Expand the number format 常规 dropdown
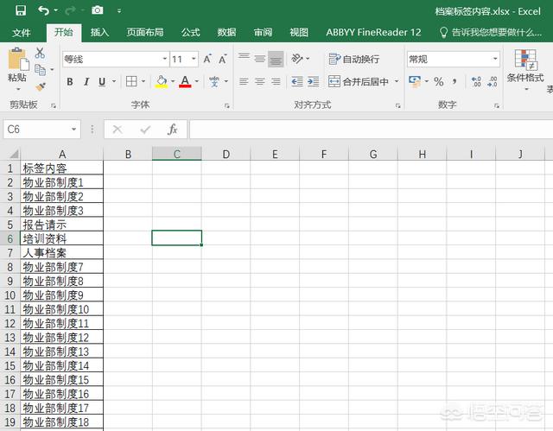The height and width of the screenshot is (431, 553). click(x=495, y=60)
